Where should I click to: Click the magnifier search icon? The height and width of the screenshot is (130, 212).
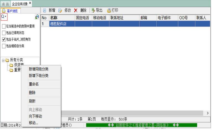[x=2, y=17]
